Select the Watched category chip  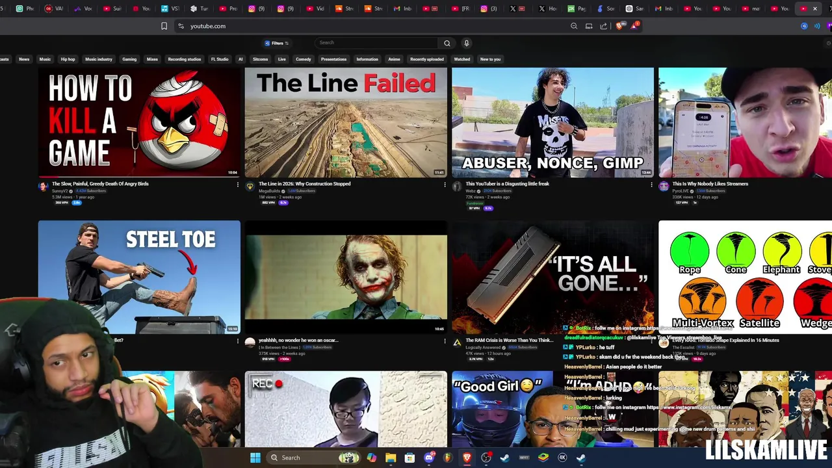(462, 59)
